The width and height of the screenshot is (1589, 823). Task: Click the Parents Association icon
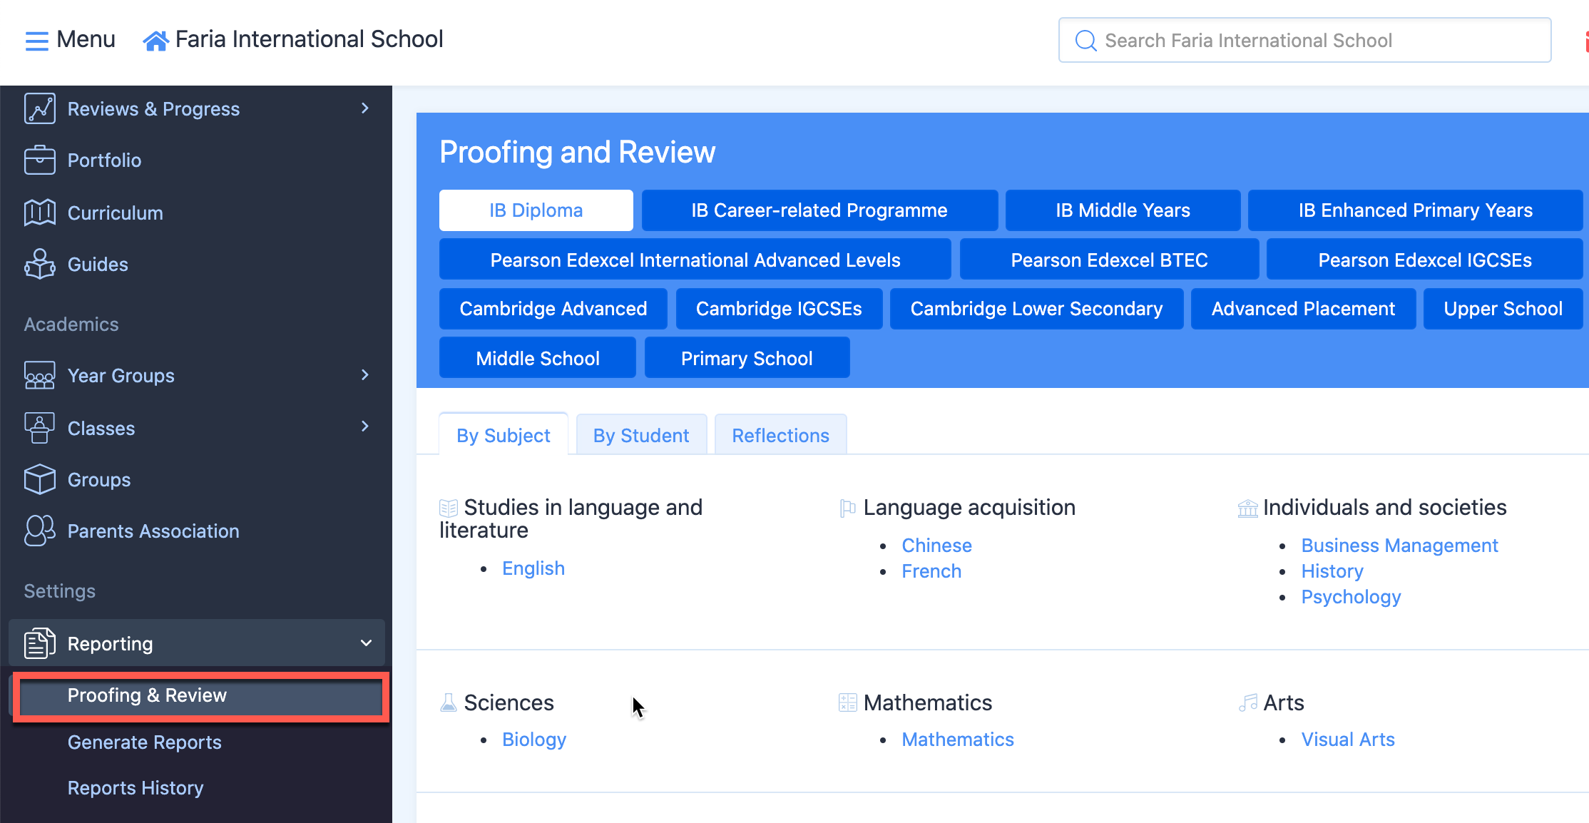point(39,531)
